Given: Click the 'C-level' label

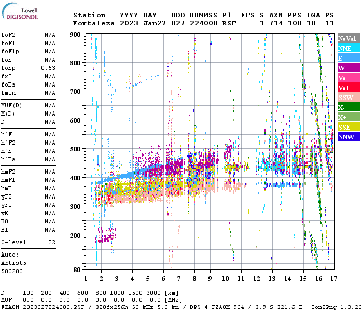Looking at the screenshot, I should 13,242.
